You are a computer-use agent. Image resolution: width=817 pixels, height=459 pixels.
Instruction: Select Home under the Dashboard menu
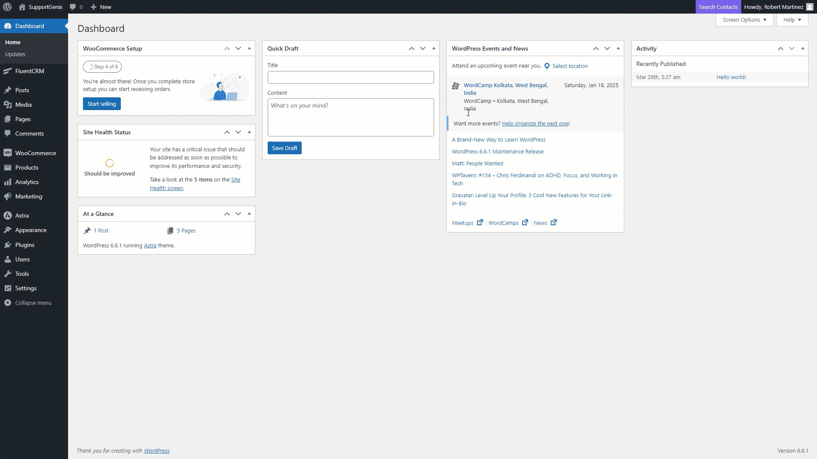[x=13, y=42]
